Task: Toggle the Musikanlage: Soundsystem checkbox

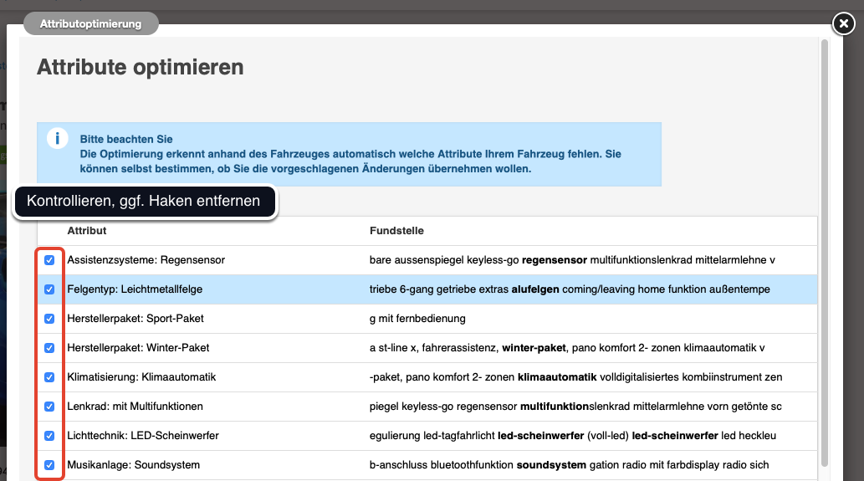Action: click(49, 465)
